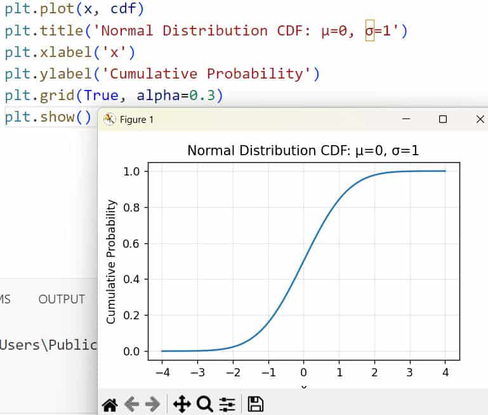The width and height of the screenshot is (488, 415).
Task: Toggle the Pan tool with four-way arrows
Action: pyautogui.click(x=181, y=404)
